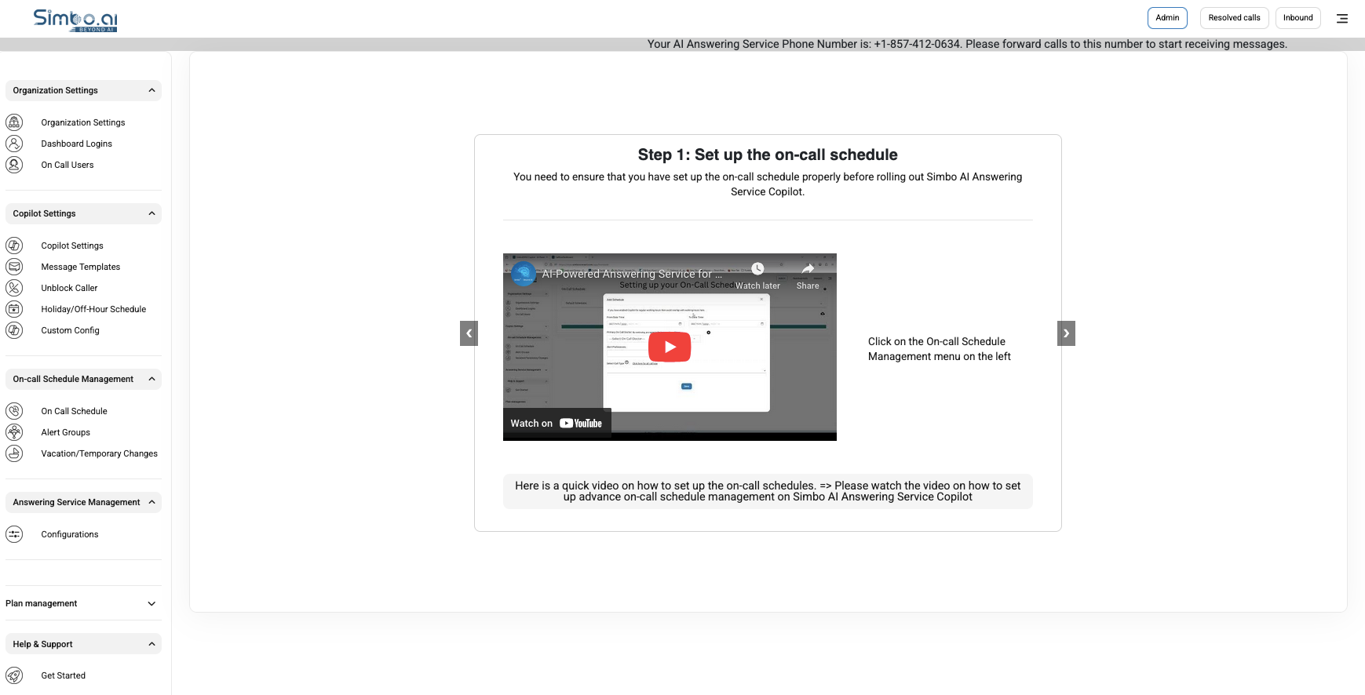Open Vacation/Temporary Changes menu item

click(99, 453)
